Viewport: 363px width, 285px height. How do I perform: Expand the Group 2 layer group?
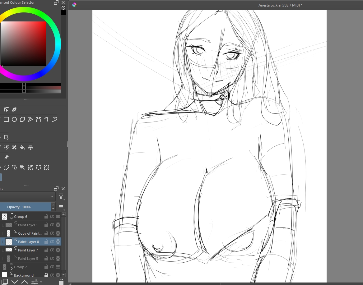point(12,268)
